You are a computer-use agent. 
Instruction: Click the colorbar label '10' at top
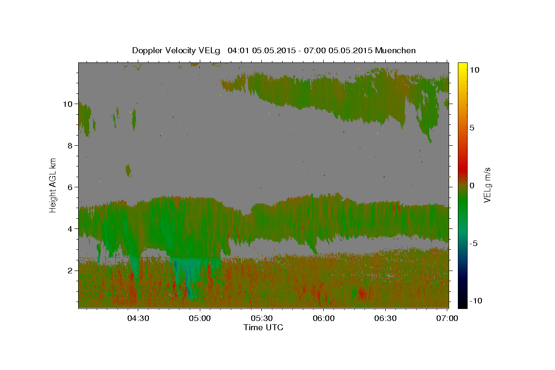475,70
